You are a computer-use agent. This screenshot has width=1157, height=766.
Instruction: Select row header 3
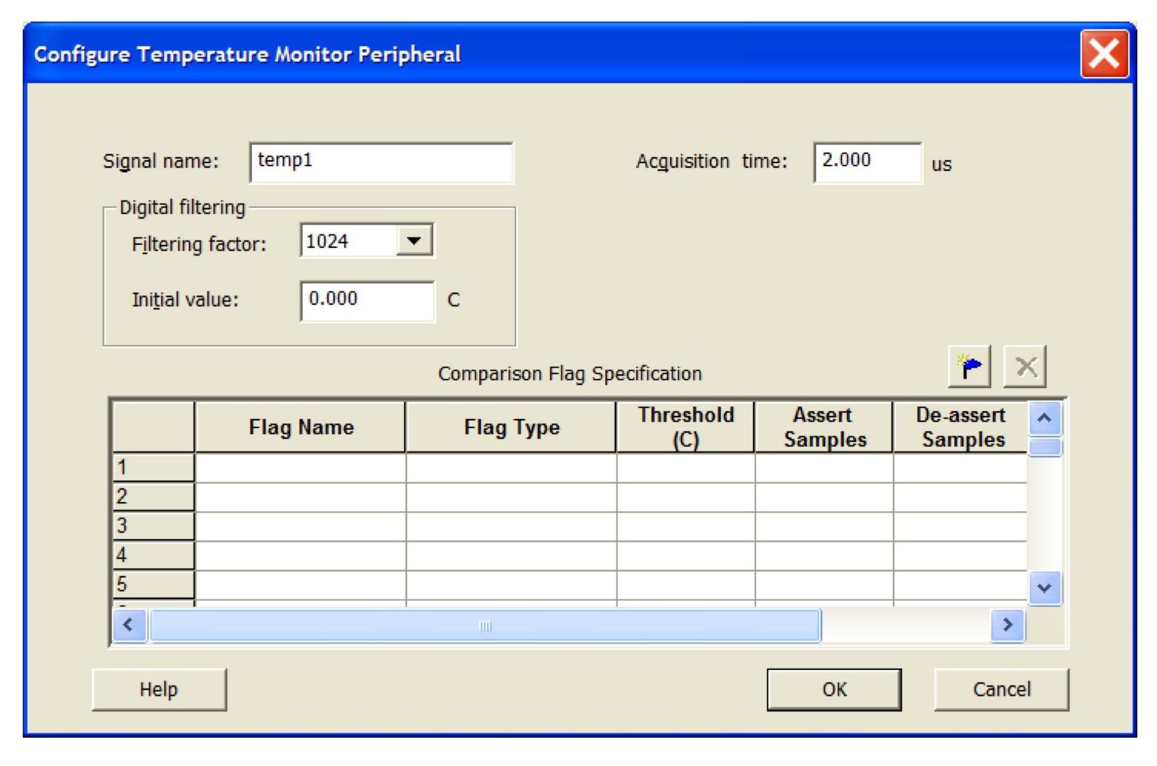pos(154,526)
